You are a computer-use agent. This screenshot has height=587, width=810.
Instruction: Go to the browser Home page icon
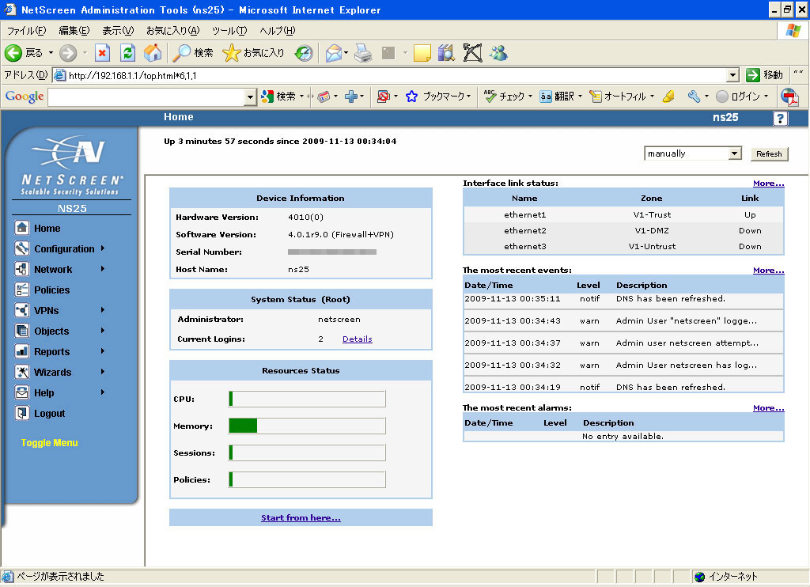pyautogui.click(x=153, y=53)
